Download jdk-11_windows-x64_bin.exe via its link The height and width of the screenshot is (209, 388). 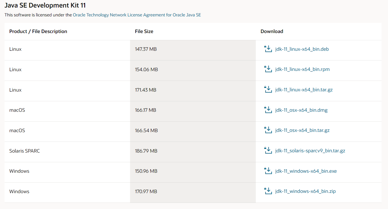tap(306, 171)
